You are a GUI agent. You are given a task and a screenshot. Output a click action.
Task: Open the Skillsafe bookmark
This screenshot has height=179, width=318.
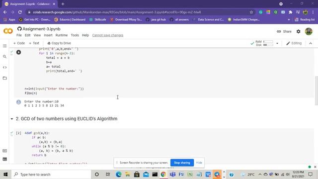(98, 20)
